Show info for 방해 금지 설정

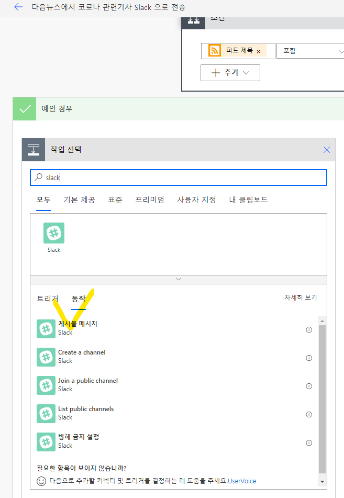pos(309,442)
